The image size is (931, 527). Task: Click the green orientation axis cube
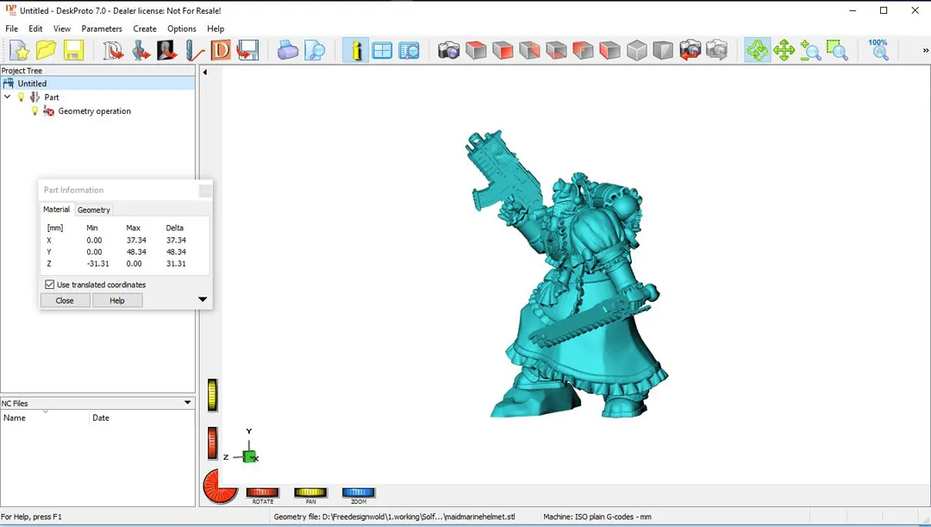[x=249, y=457]
